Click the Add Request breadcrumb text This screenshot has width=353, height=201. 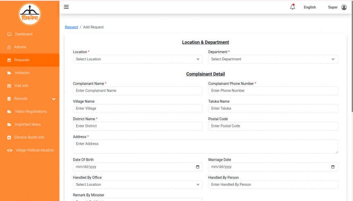93,27
